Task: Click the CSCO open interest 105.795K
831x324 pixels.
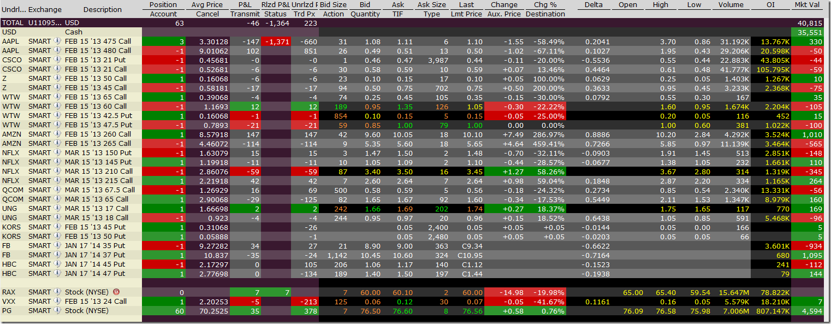Action: [773, 69]
